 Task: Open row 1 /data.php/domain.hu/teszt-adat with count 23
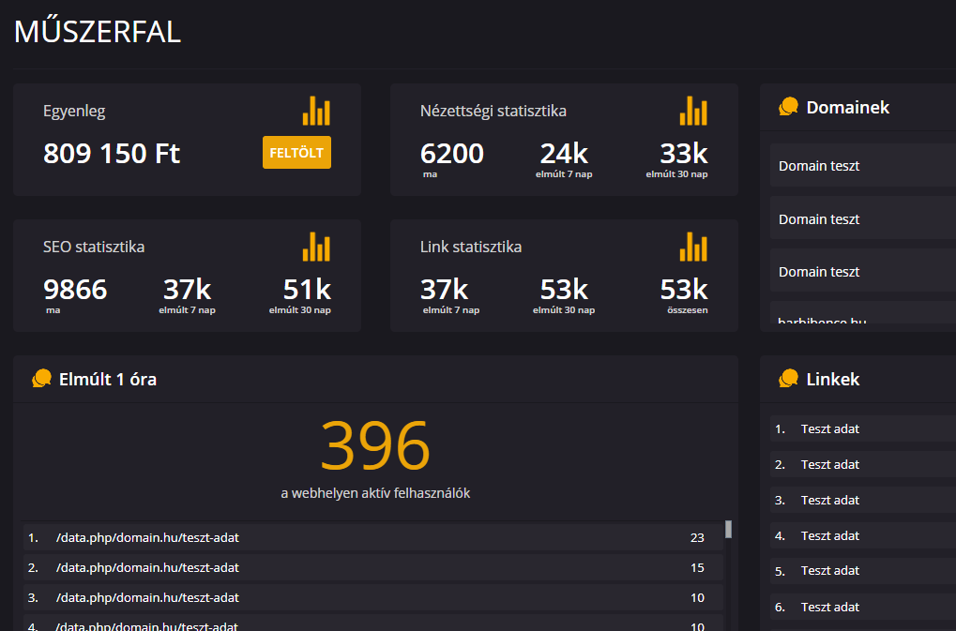click(x=373, y=538)
